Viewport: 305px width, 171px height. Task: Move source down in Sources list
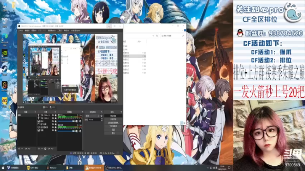(52, 149)
